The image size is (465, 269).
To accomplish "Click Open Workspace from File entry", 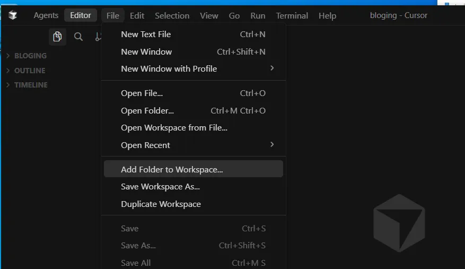I will point(174,128).
